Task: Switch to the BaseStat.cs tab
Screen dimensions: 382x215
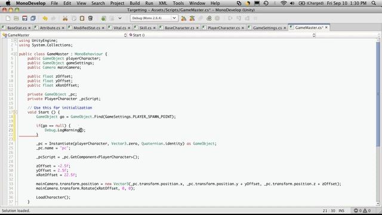Action: click(16, 28)
